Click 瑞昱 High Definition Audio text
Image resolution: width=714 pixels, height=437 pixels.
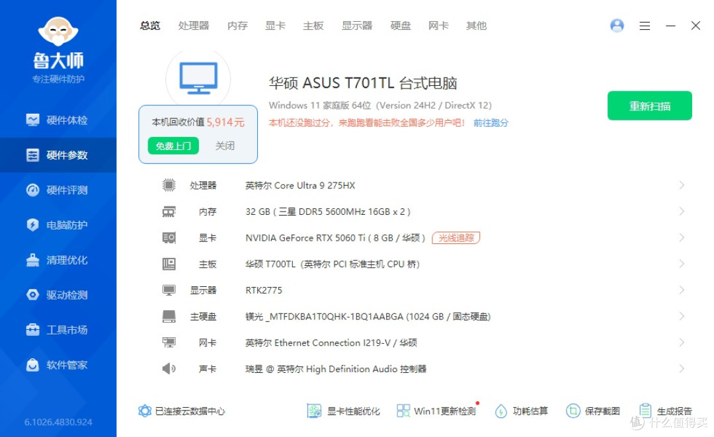click(x=336, y=369)
